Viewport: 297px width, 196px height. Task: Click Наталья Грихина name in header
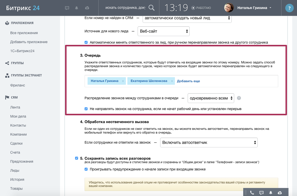[252, 8]
